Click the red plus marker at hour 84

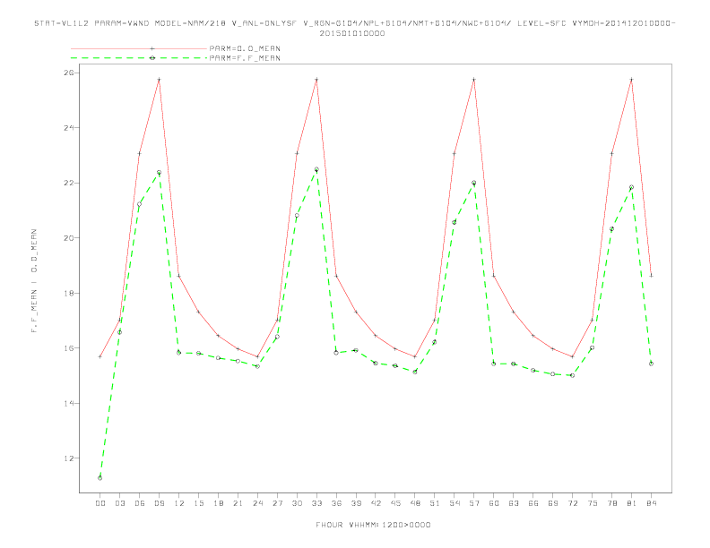pos(651,276)
